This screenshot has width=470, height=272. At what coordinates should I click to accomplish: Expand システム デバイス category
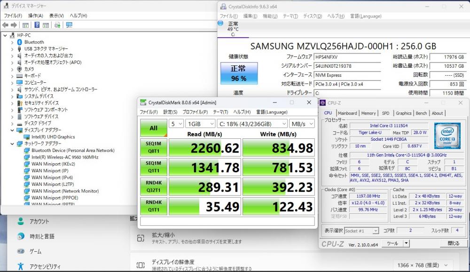(x=12, y=96)
